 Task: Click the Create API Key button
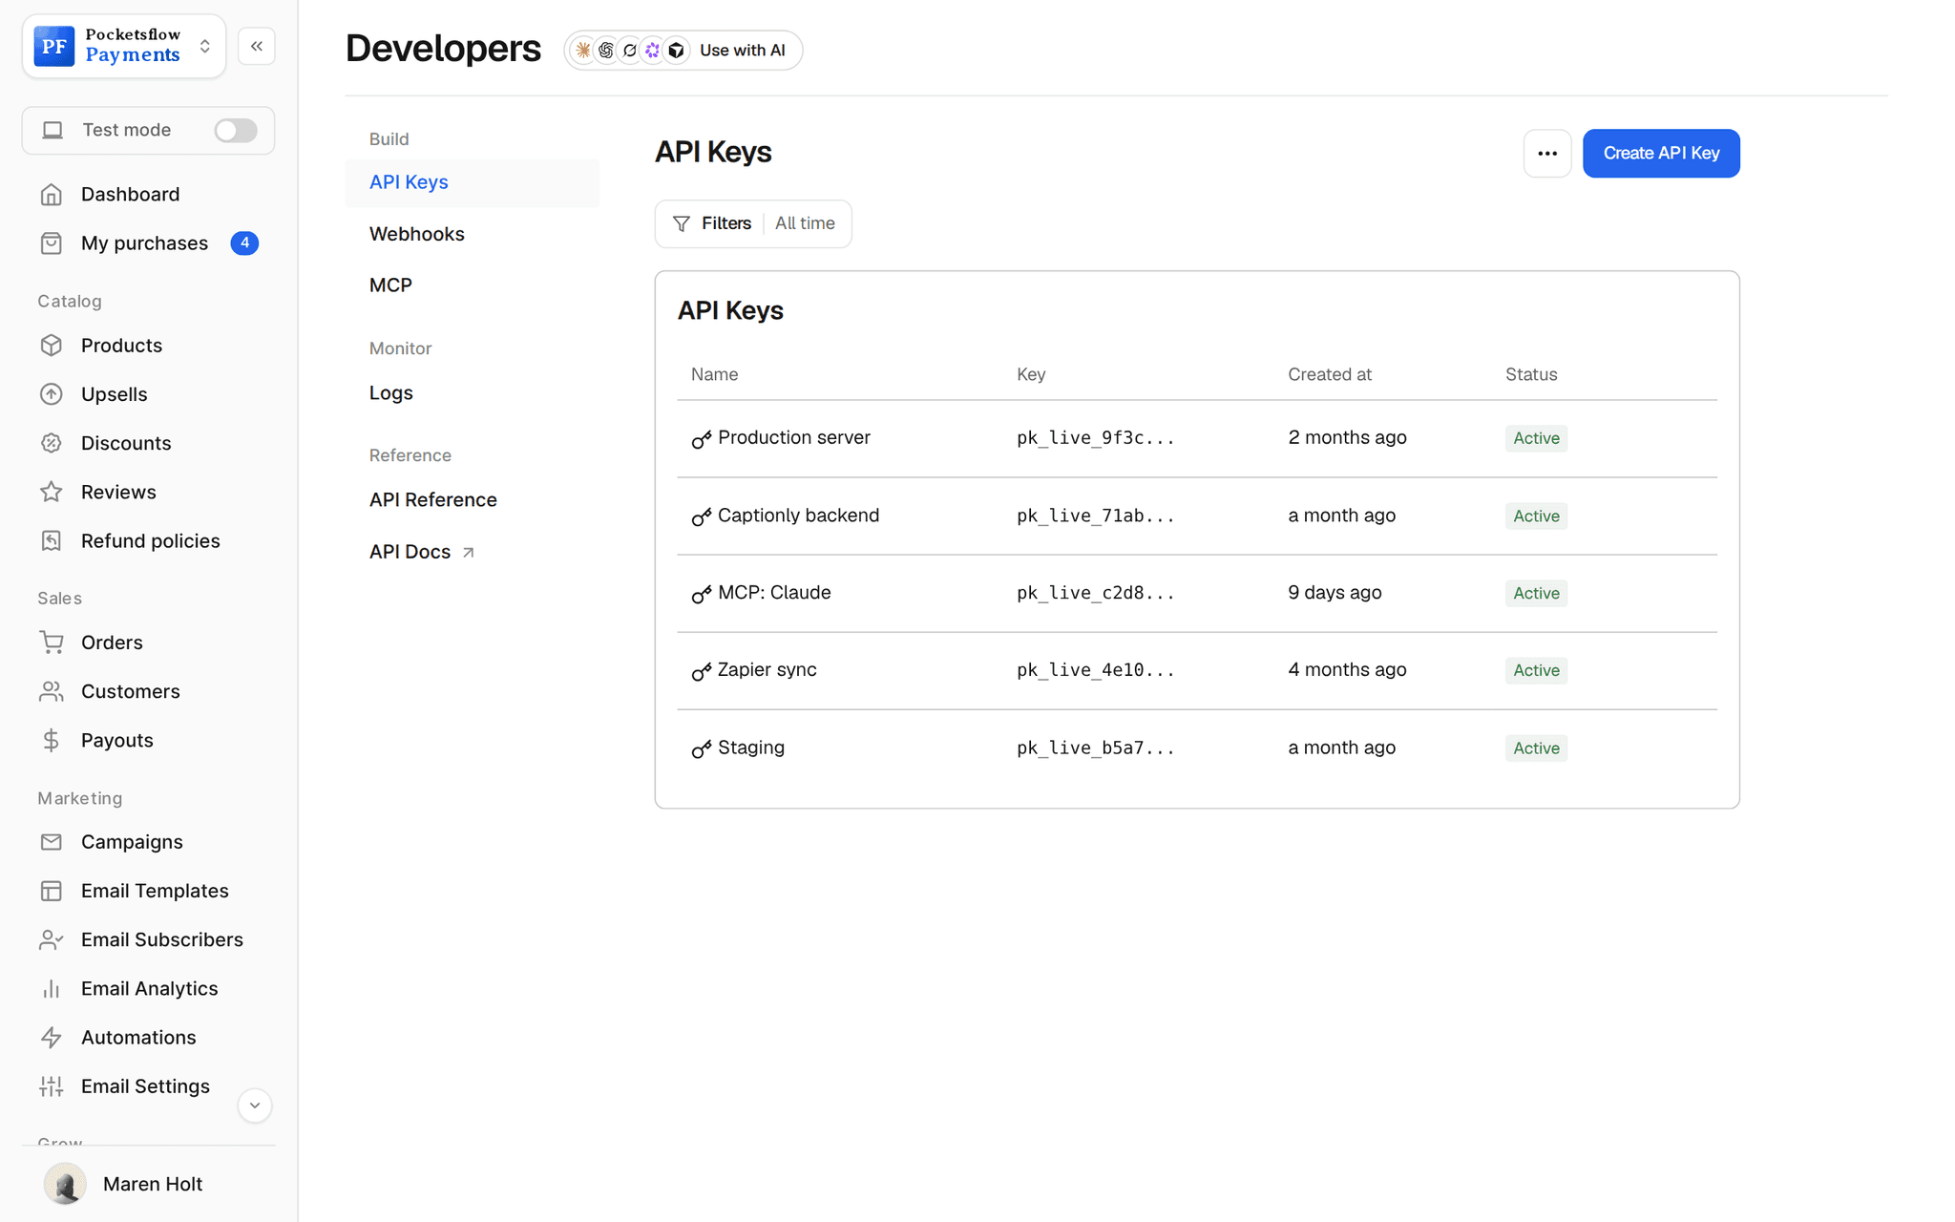[1661, 154]
